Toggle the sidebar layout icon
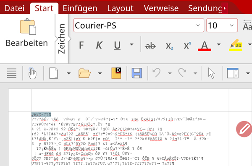The image size is (252, 166). pos(233,73)
